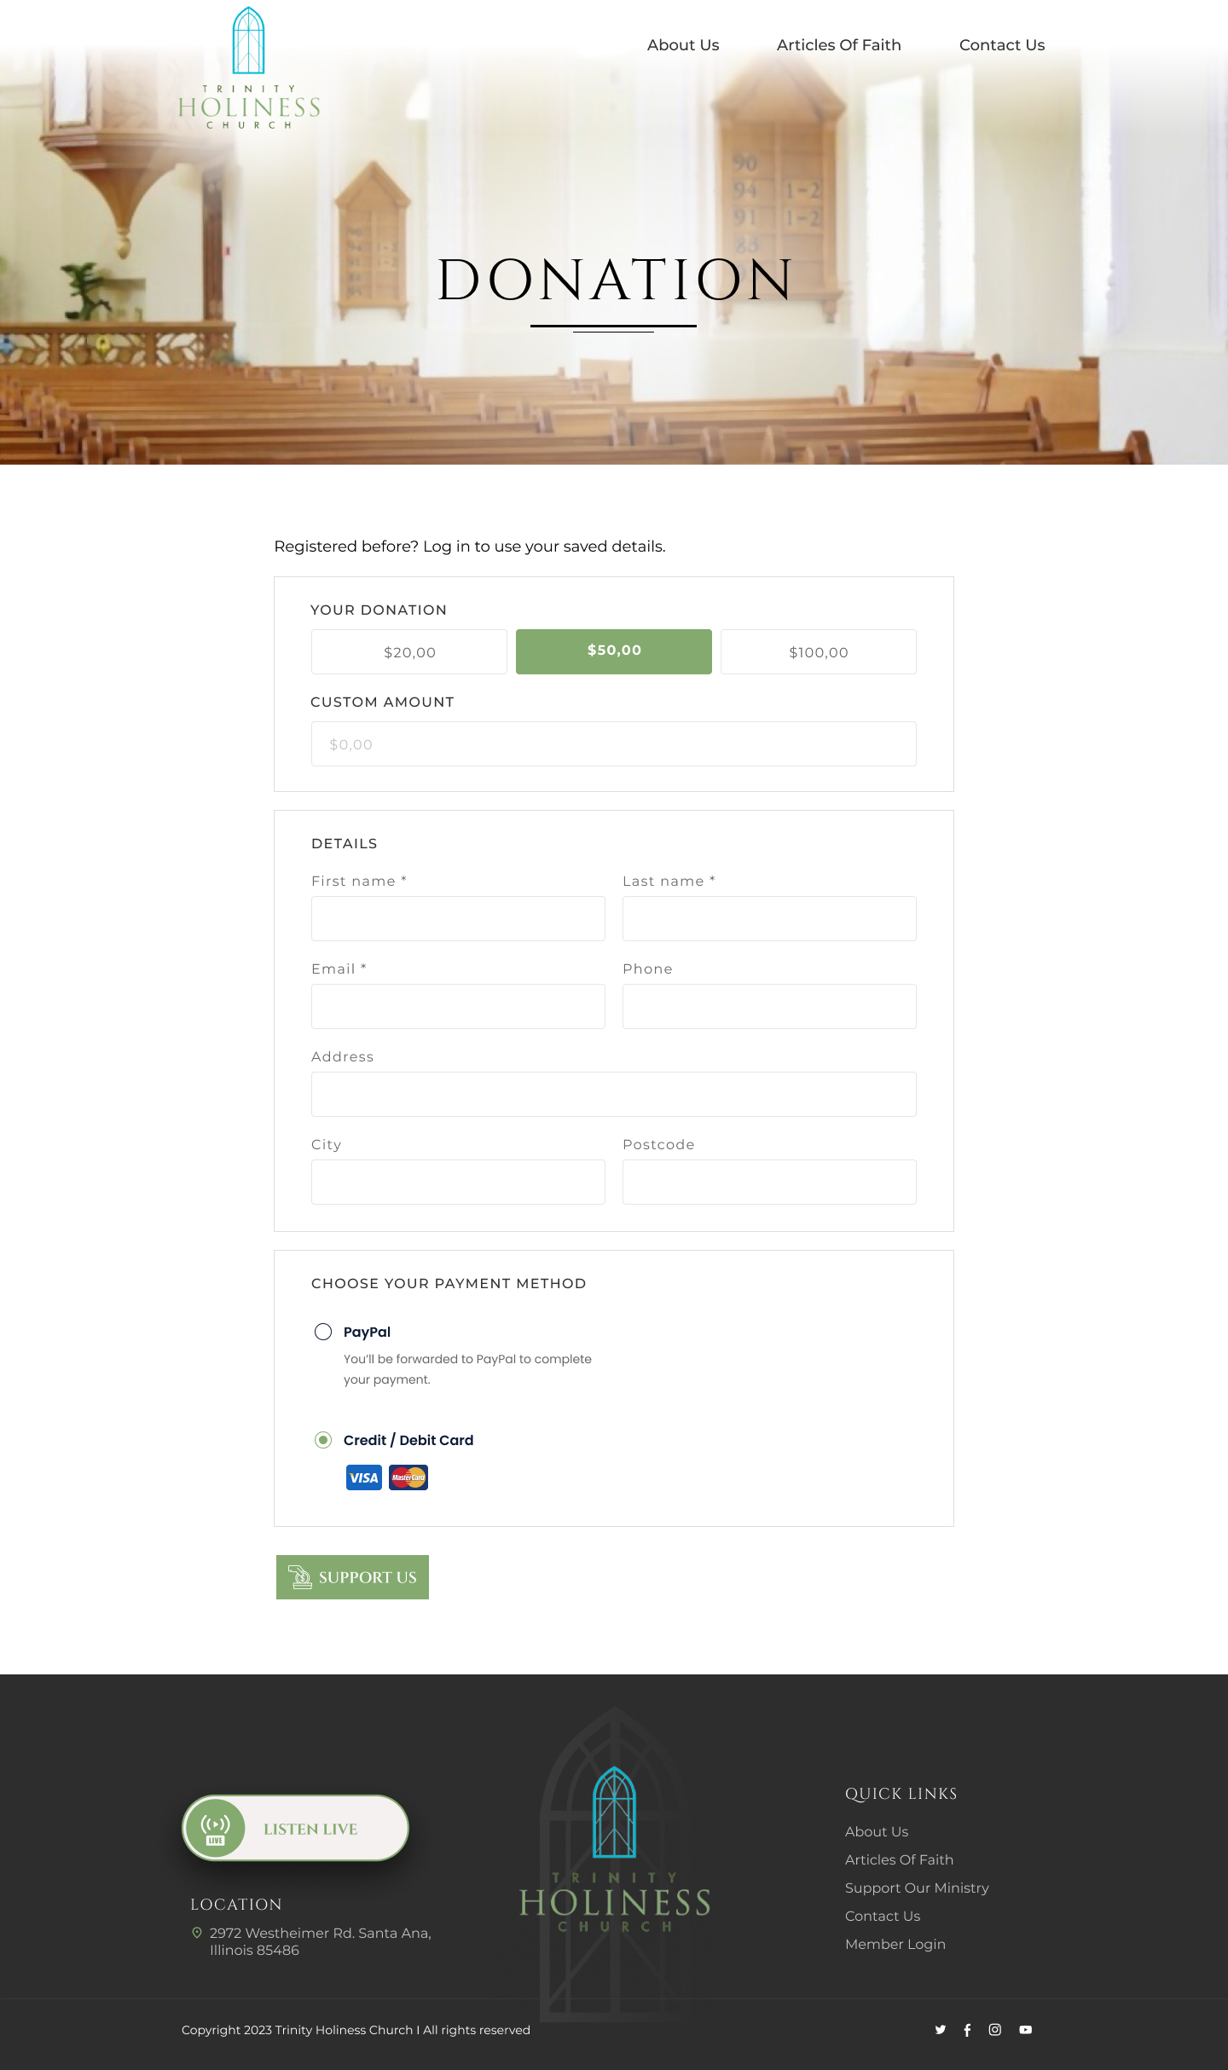Image resolution: width=1228 pixels, height=2070 pixels.
Task: Click the Listen Live button
Action: pyautogui.click(x=295, y=1828)
